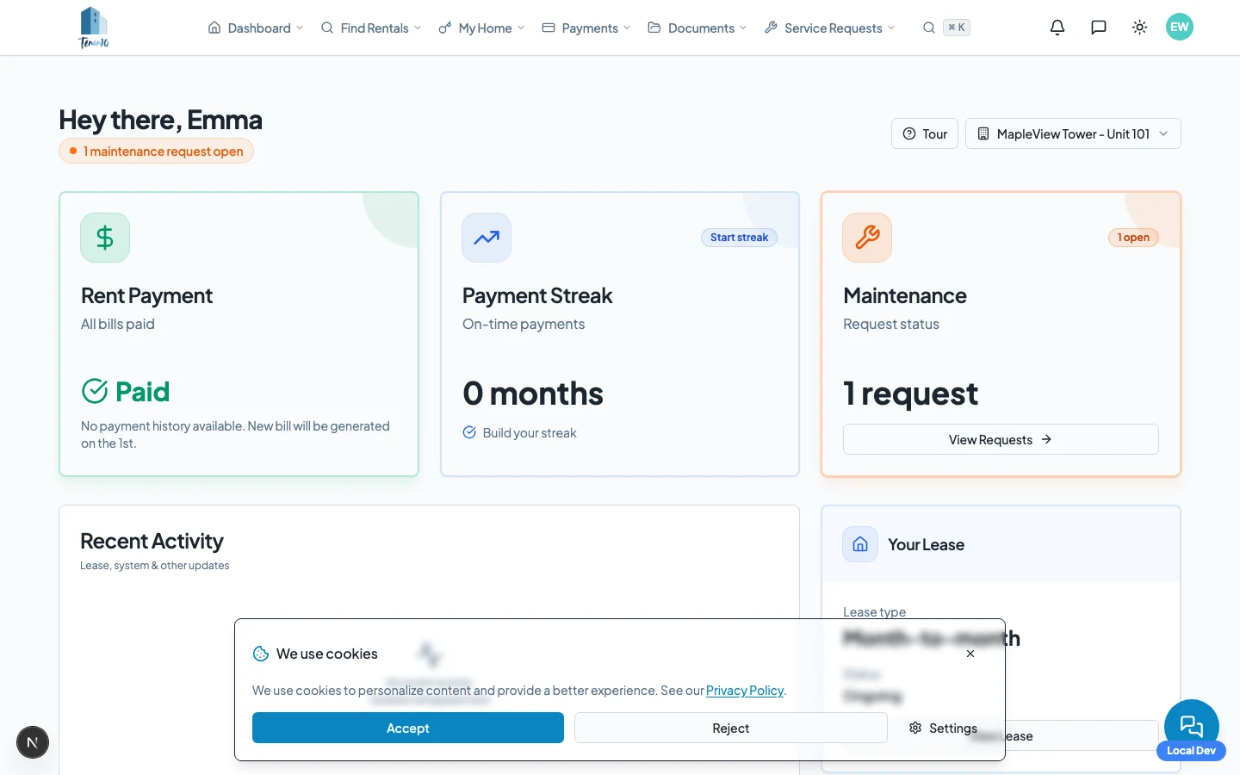Click the Maintenance wrench icon
This screenshot has width=1240, height=775.
[867, 238]
